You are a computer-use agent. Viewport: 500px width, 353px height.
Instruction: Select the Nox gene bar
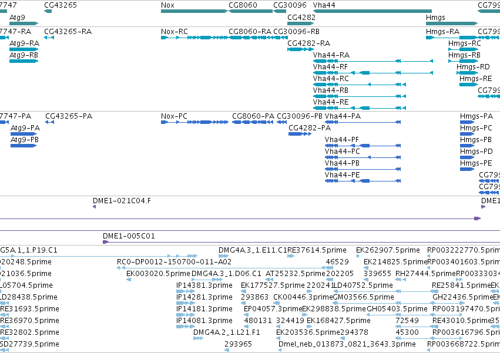pyautogui.click(x=194, y=11)
